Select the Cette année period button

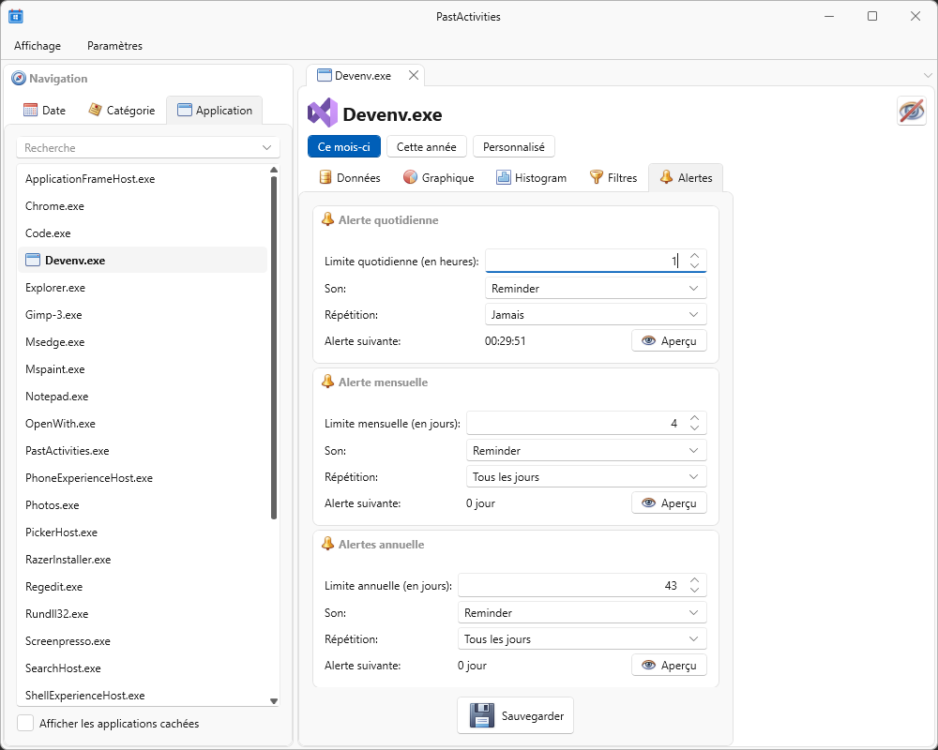tap(426, 147)
